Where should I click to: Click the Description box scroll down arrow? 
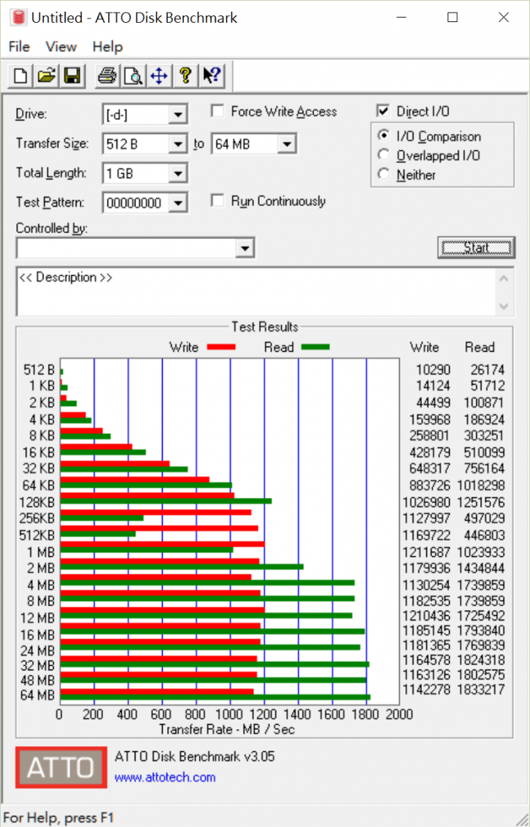pyautogui.click(x=504, y=306)
